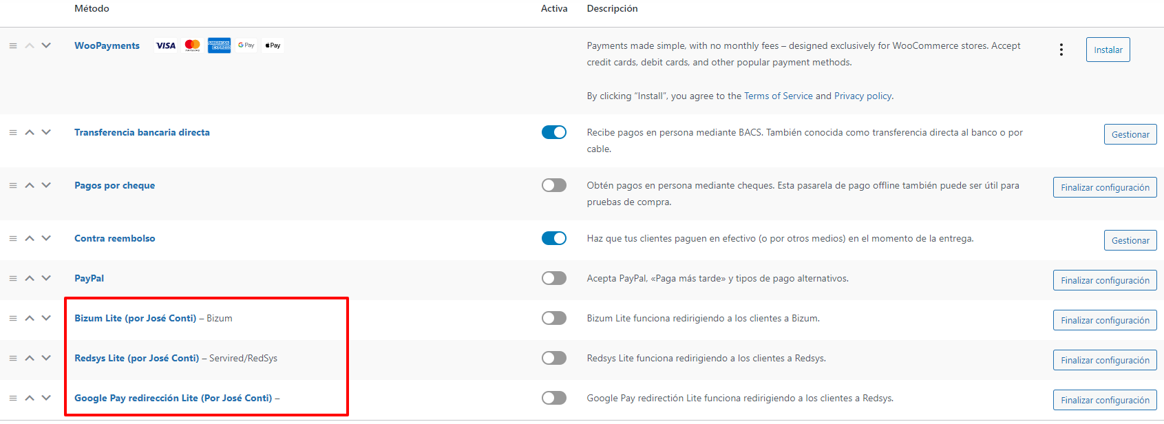Move Redsys Lite up one position
Screen dimensions: 1164x424
click(x=30, y=358)
